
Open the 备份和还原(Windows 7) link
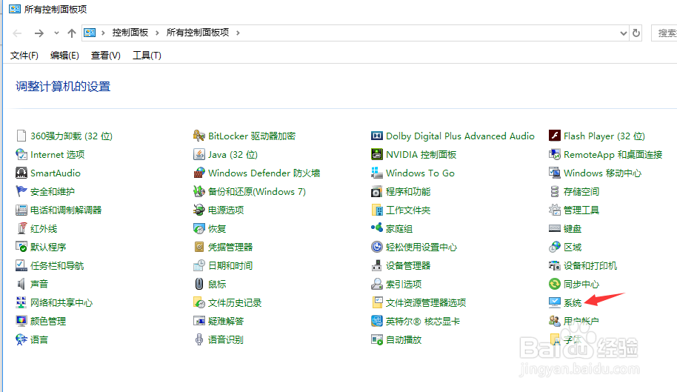point(257,191)
